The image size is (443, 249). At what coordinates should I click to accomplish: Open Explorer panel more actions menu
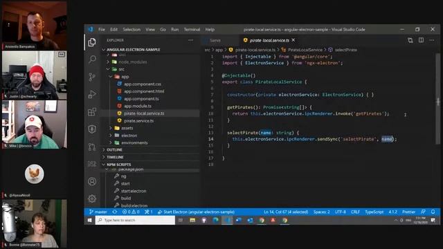click(x=191, y=40)
